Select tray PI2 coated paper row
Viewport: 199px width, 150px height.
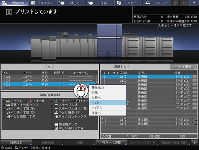[x=149, y=124]
